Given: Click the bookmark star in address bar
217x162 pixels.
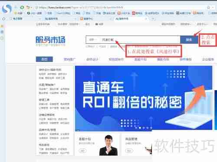Looking at the screenshot, I should [208, 7].
